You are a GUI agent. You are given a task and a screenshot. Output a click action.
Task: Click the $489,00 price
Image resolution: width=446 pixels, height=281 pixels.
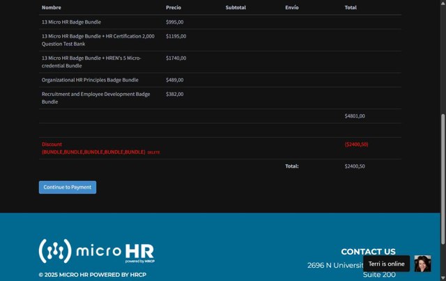(175, 80)
